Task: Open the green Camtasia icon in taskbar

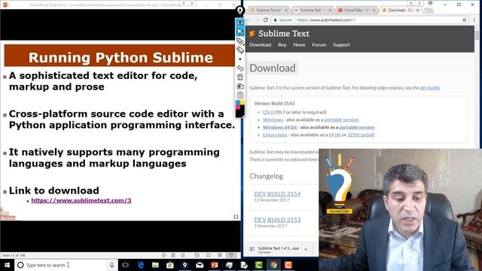Action: click(259, 265)
